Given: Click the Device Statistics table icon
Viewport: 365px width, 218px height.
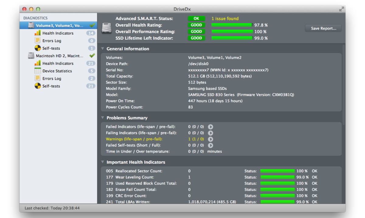Looking at the screenshot, I should pyautogui.click(x=38, y=71).
